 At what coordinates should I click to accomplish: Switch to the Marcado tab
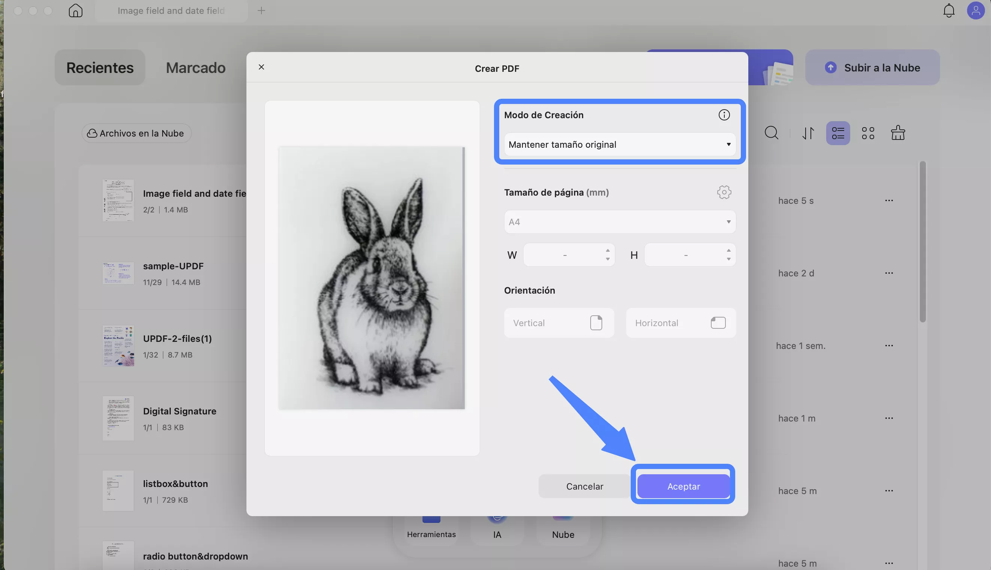196,68
